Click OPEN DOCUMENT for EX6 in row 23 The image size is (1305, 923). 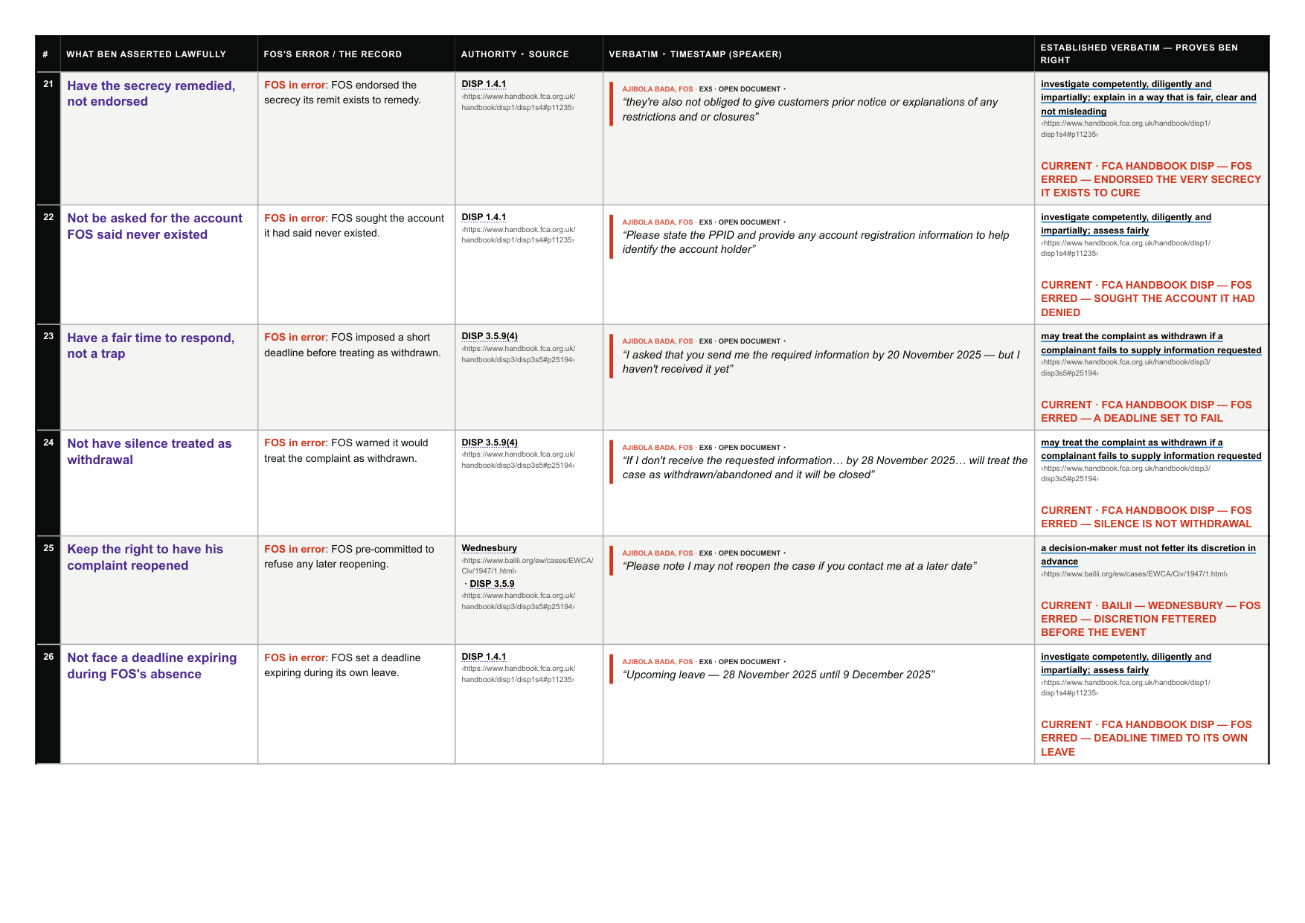(x=751, y=341)
